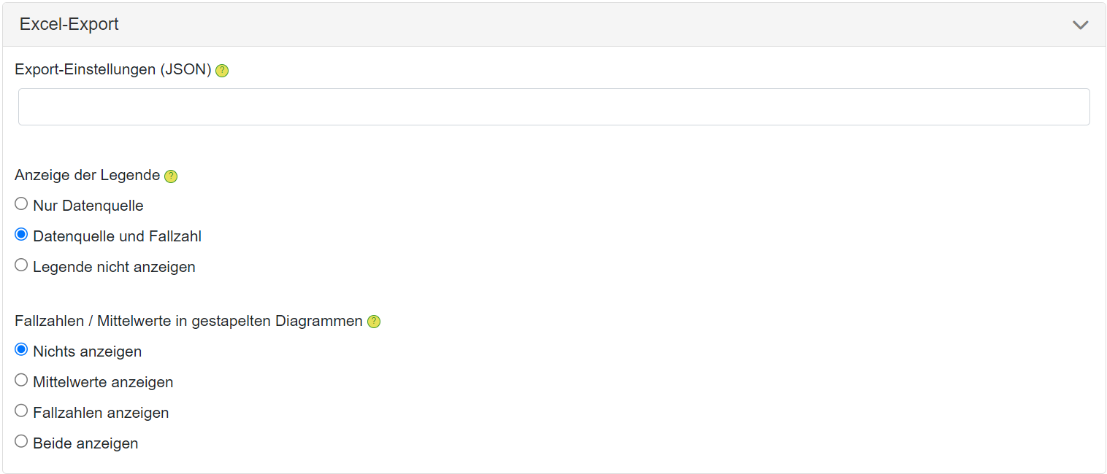Show help for Fallzahlen / Mittelwerte setting
The width and height of the screenshot is (1107, 474).
click(x=374, y=322)
